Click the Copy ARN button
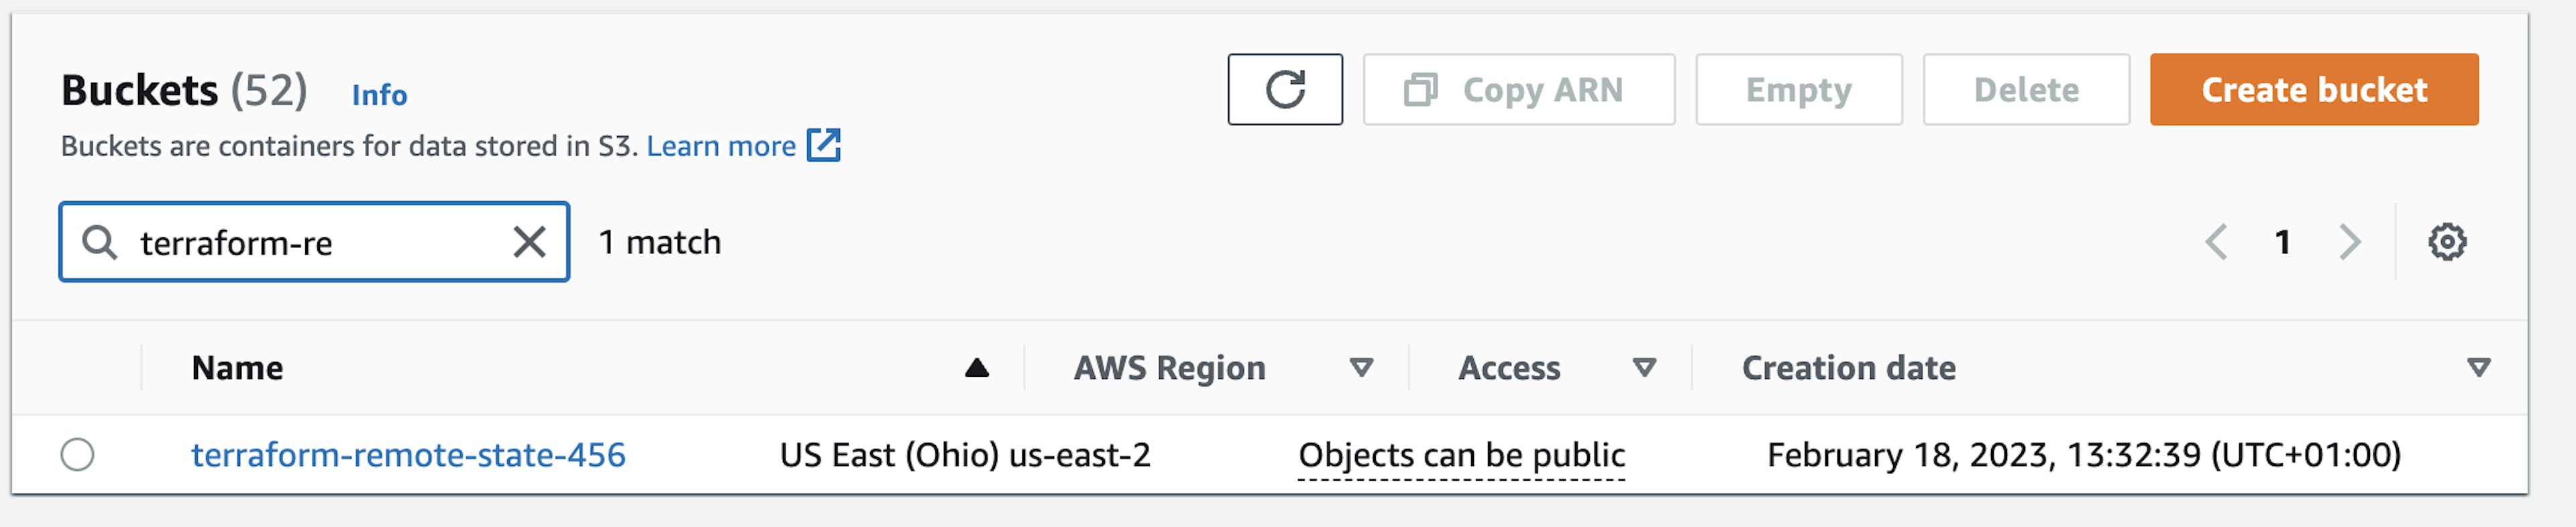This screenshot has width=2576, height=527. point(1518,90)
